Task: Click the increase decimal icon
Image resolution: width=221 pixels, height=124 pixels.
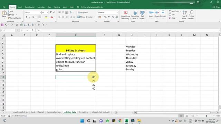Action: click(x=113, y=17)
